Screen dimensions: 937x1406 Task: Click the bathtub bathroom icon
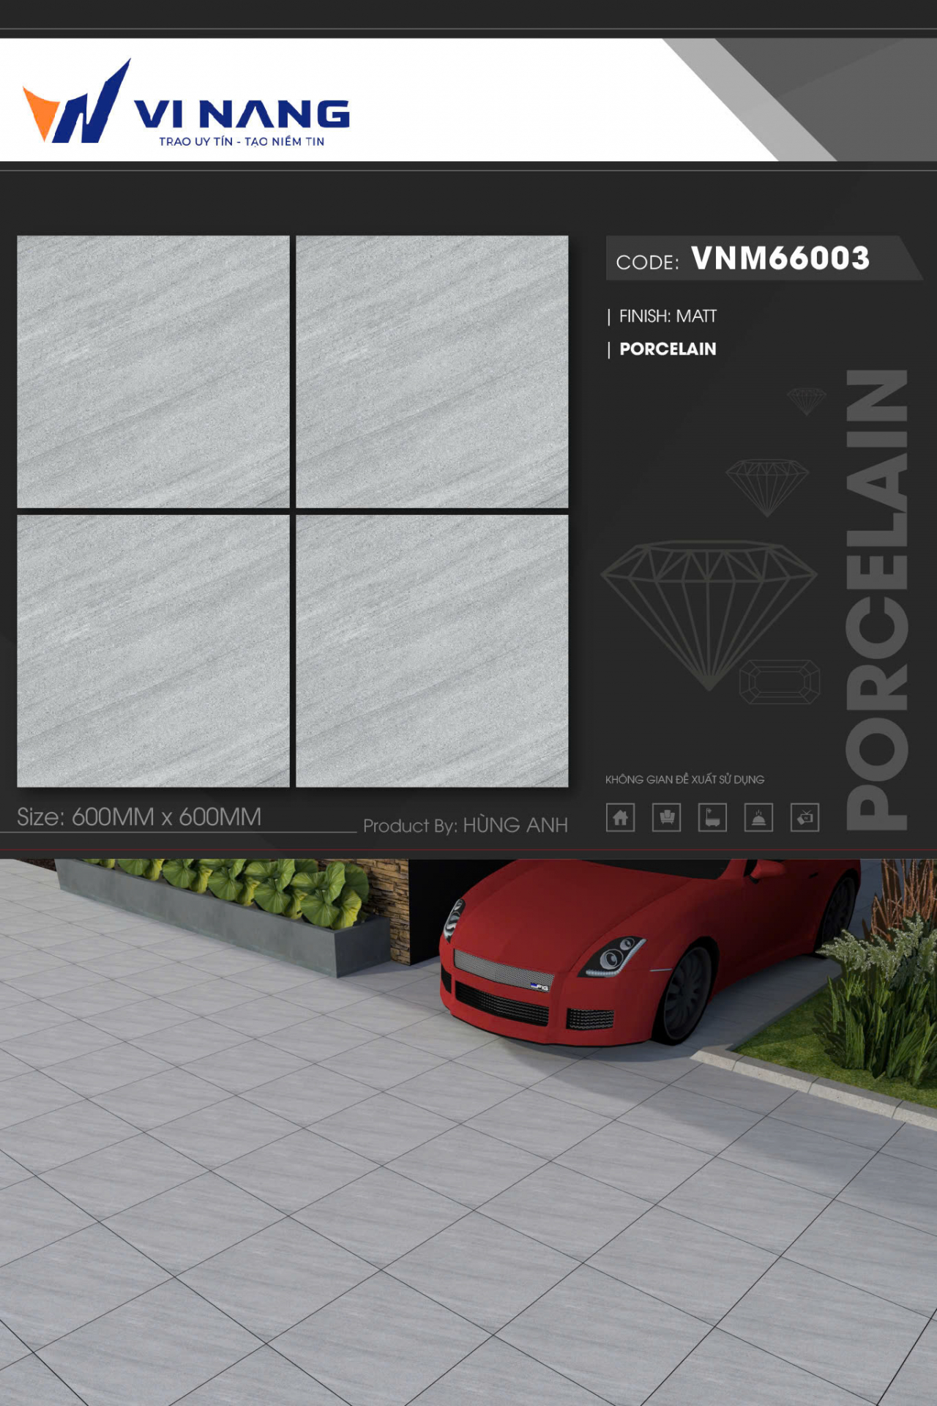[712, 817]
